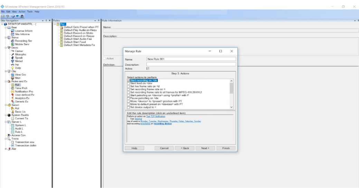Screen dimensions: 359x192
Task: Select the Mobile Servers tree icon
Action: tap(12, 45)
